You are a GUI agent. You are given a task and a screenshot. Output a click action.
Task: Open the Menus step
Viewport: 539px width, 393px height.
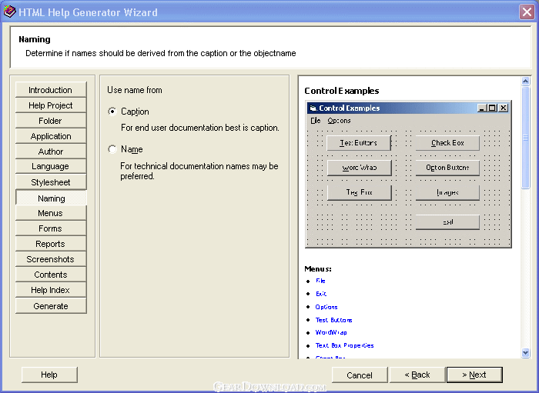[x=51, y=213]
